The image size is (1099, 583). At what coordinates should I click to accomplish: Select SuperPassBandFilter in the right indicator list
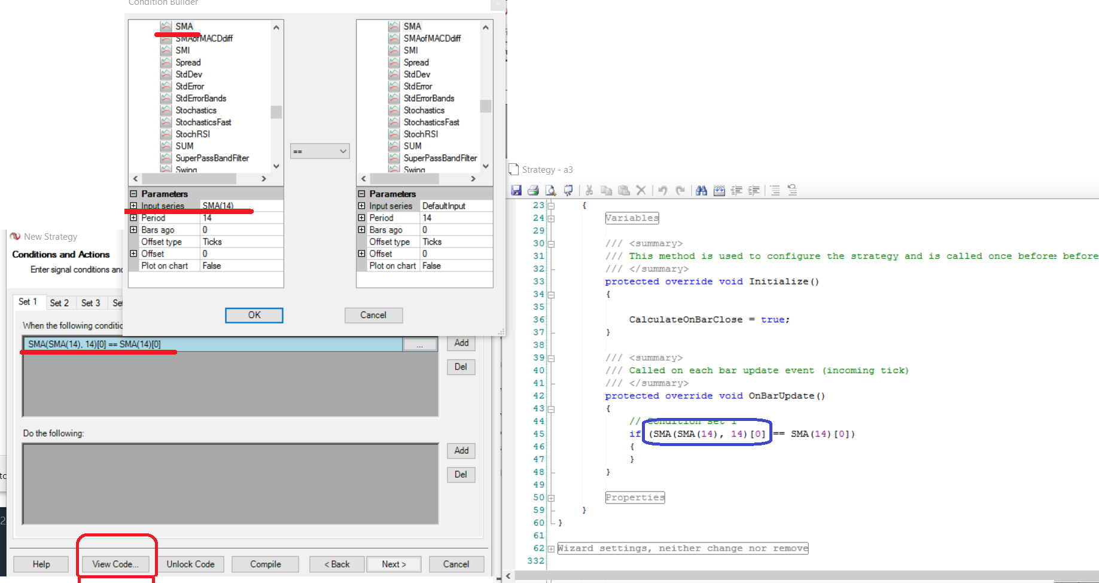click(x=440, y=158)
